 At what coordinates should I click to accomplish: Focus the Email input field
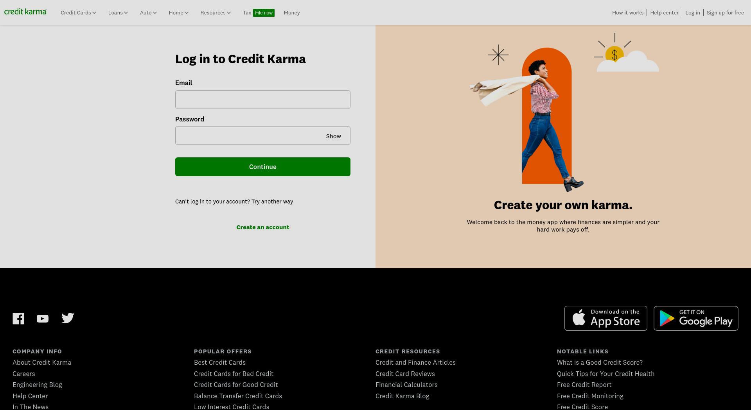(263, 100)
